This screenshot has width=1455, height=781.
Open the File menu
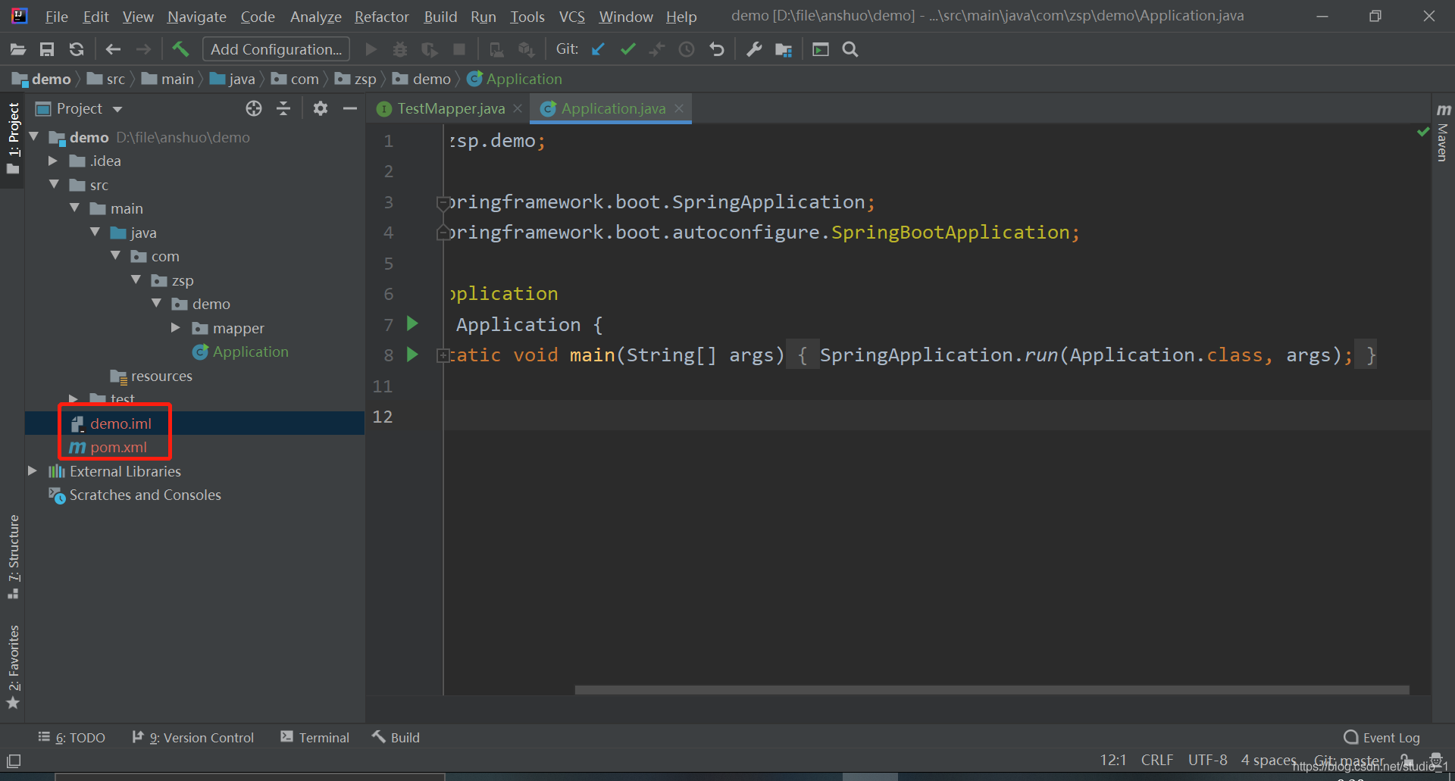[56, 16]
